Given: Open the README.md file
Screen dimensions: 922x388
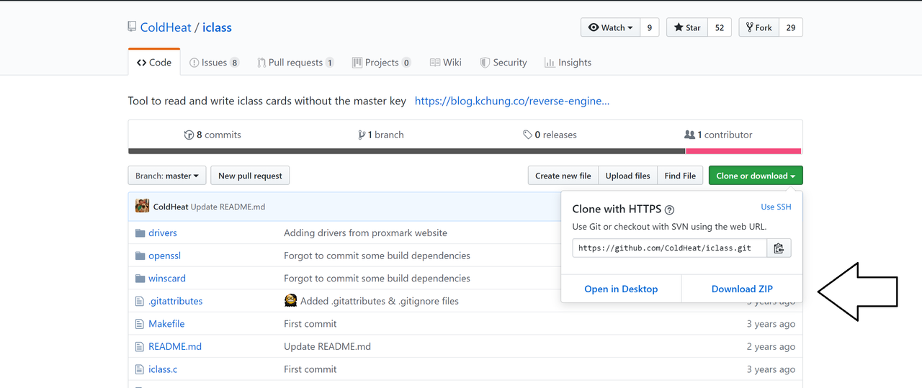Looking at the screenshot, I should [x=175, y=346].
